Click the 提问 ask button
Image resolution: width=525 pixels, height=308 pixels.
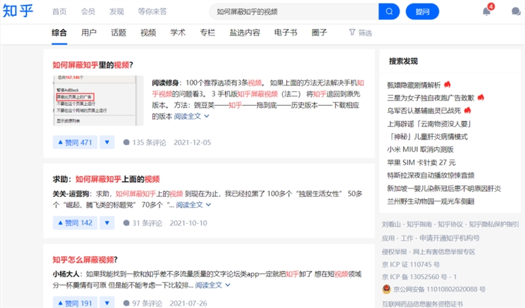[x=422, y=12]
